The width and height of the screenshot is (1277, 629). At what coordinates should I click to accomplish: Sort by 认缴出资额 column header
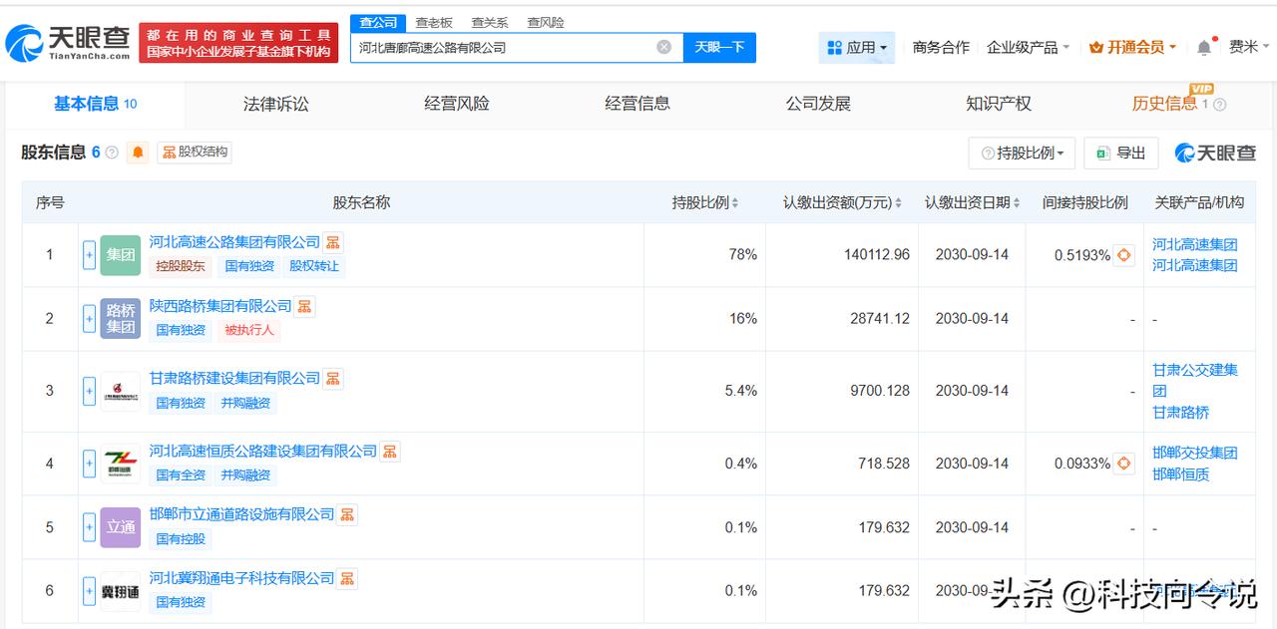[x=842, y=202]
